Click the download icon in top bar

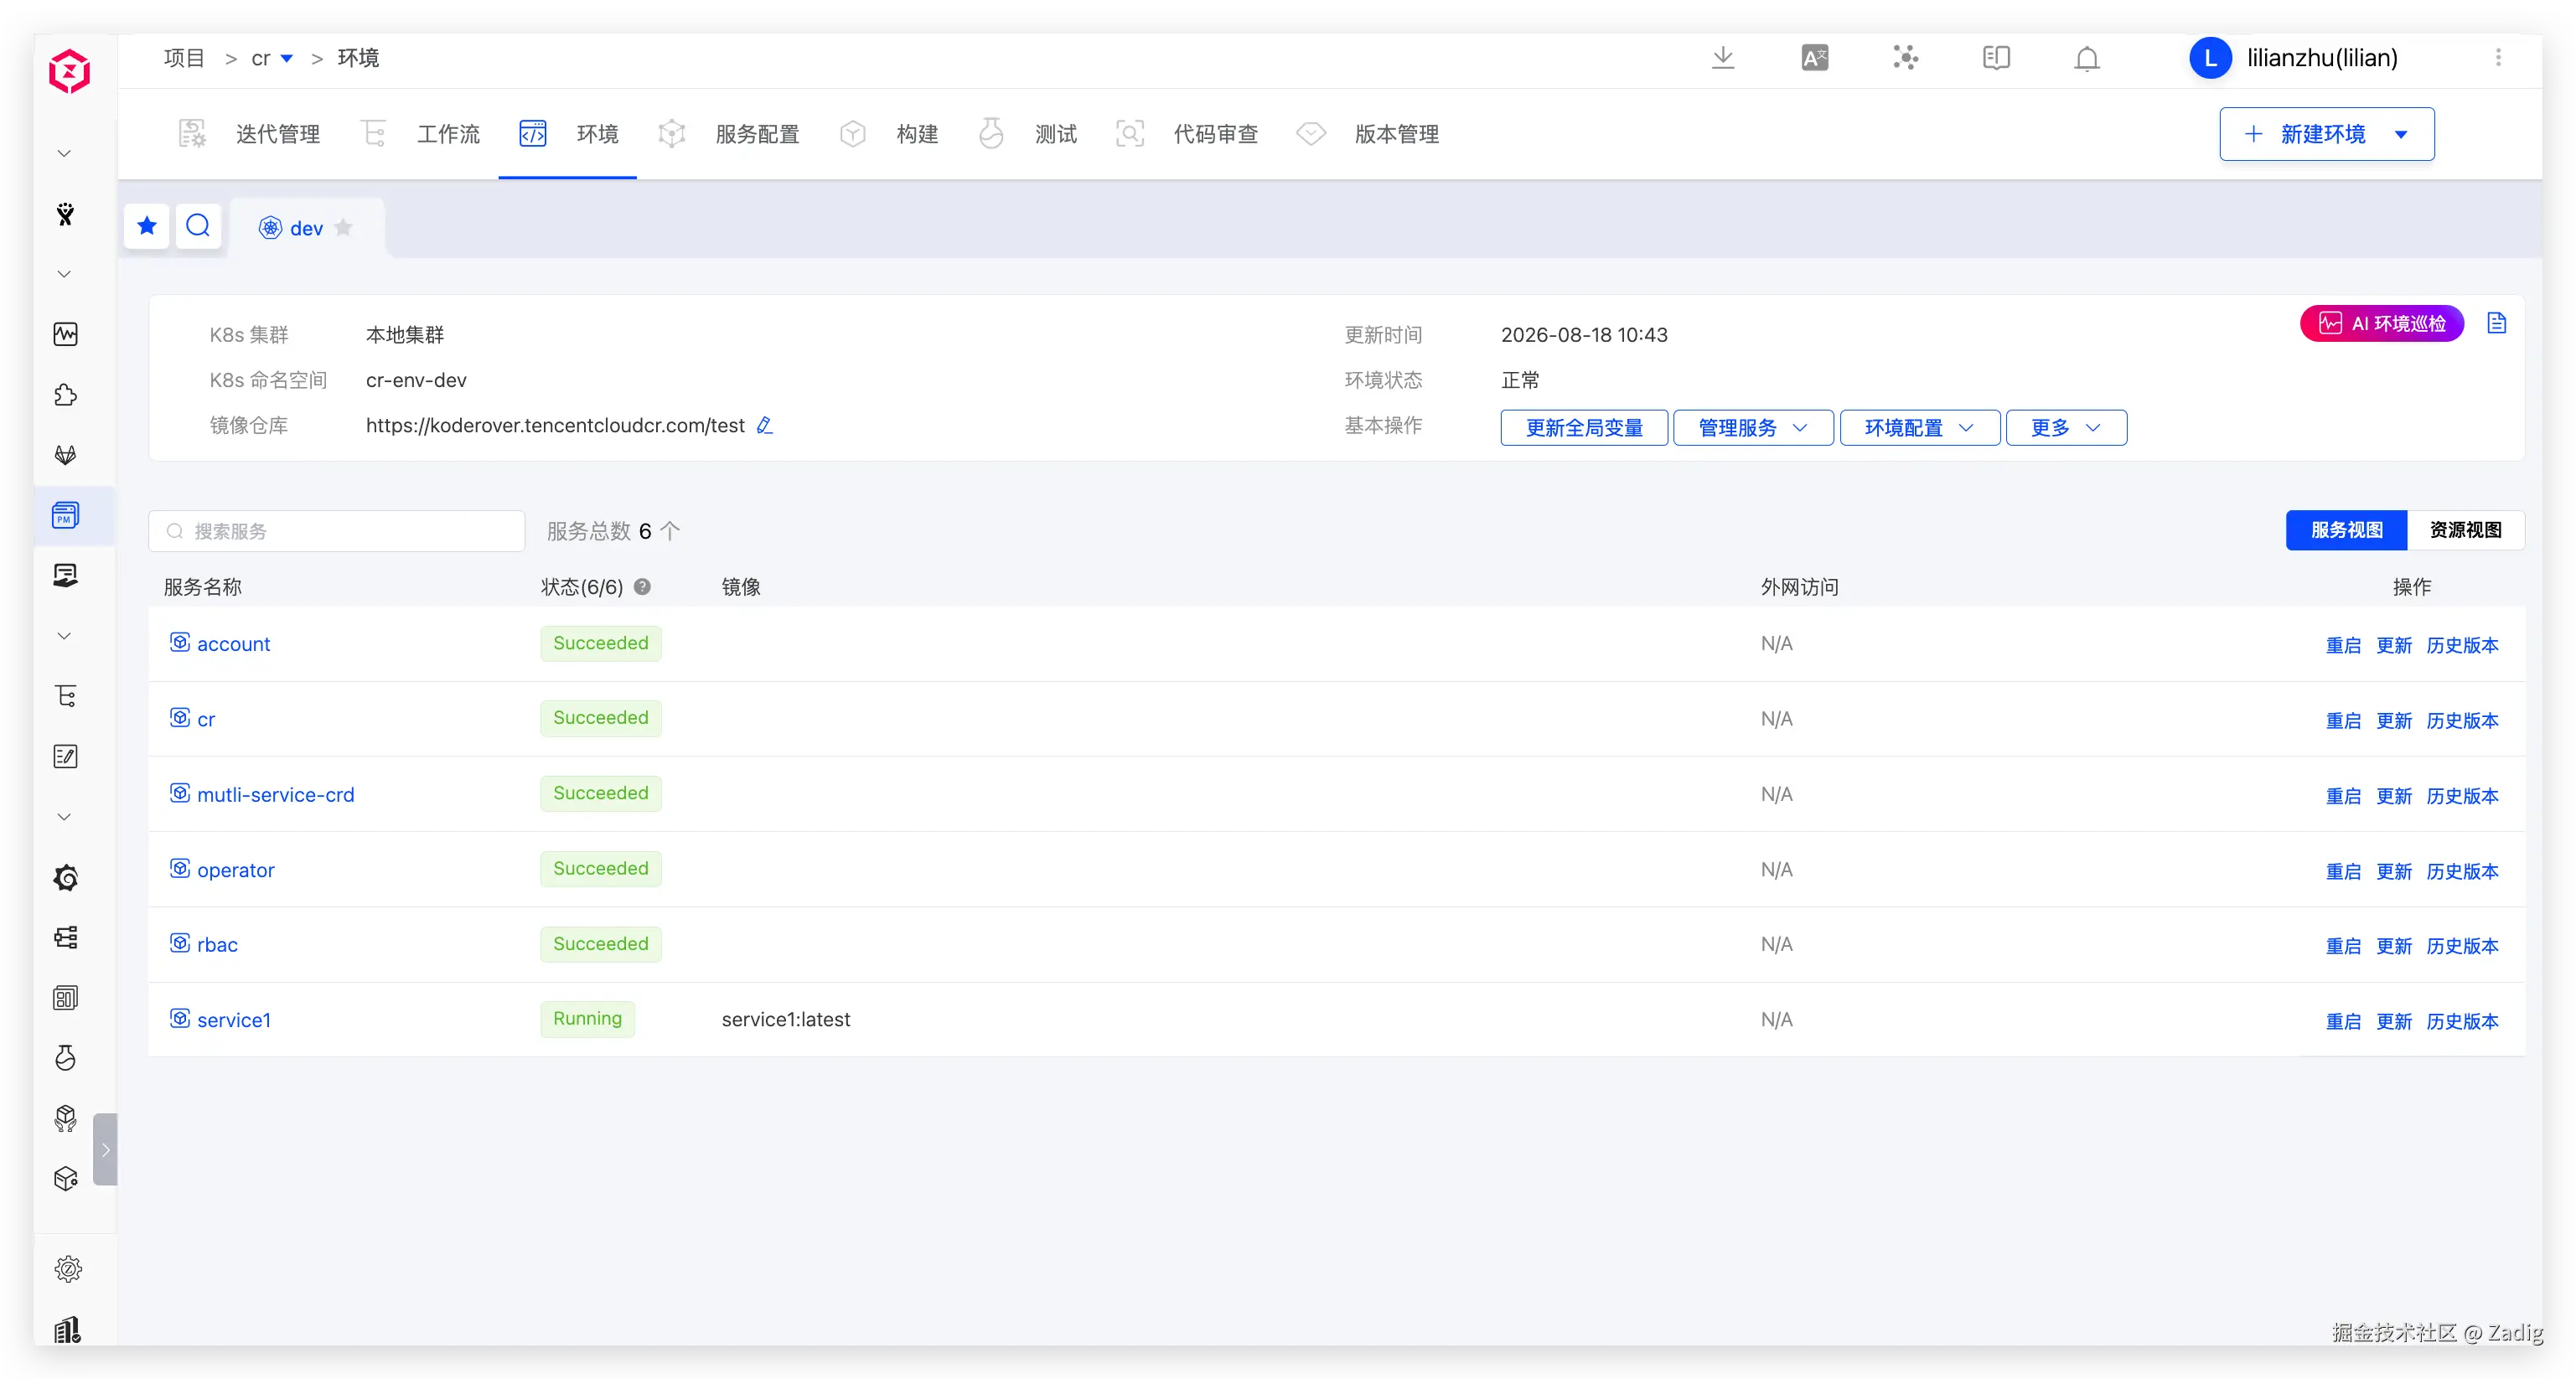[1723, 58]
